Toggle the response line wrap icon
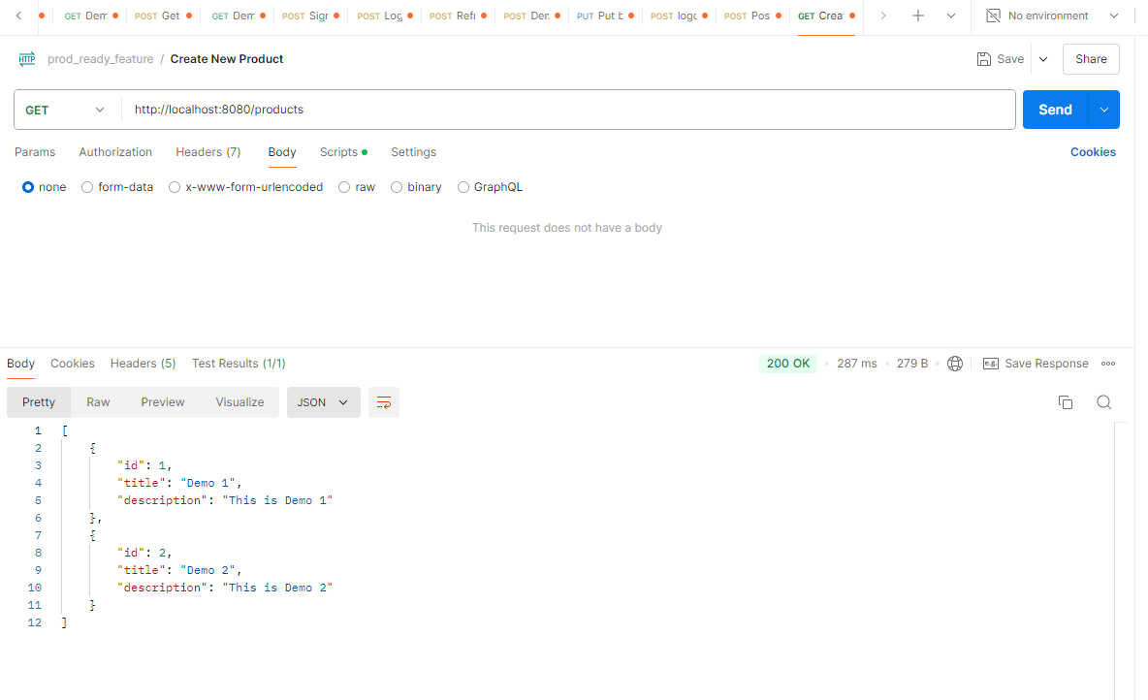1148x700 pixels. (x=384, y=402)
